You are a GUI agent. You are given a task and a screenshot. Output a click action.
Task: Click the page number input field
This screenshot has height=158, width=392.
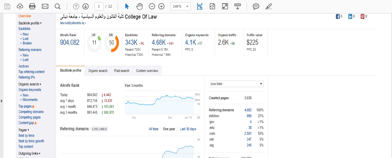(99, 6)
